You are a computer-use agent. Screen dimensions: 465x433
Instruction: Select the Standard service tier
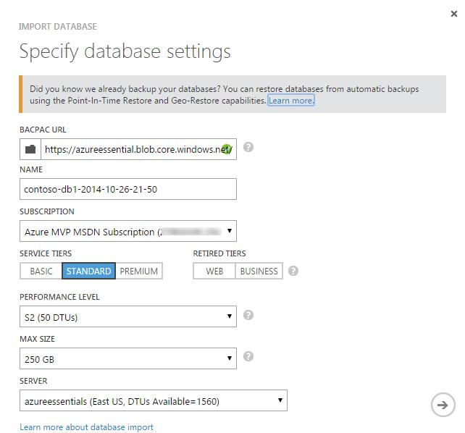(x=88, y=271)
